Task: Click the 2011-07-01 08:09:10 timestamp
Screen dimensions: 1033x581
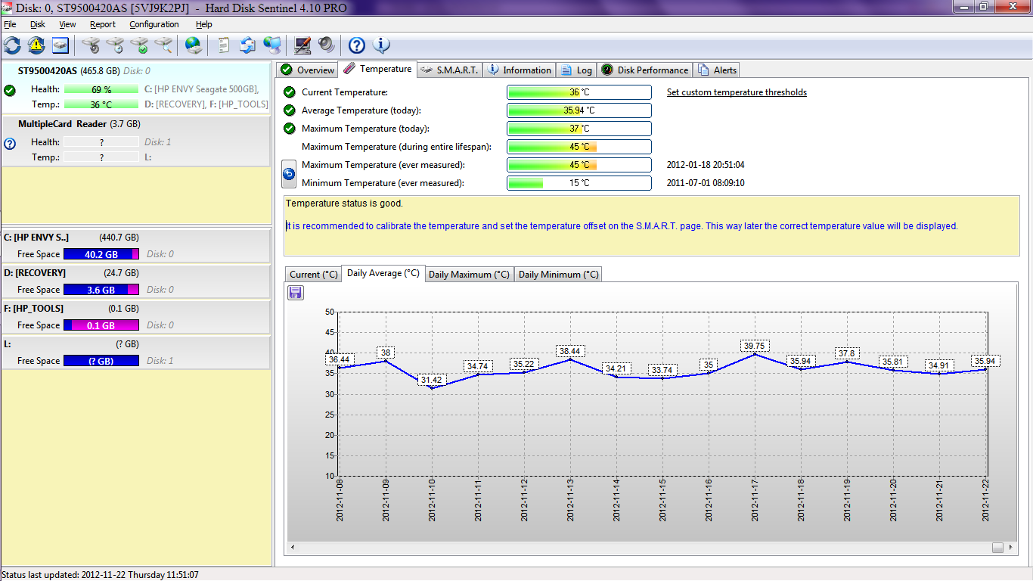Action: point(706,183)
